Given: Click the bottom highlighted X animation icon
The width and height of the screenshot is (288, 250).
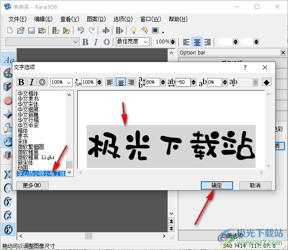Looking at the screenshot, I should [x=8, y=229].
